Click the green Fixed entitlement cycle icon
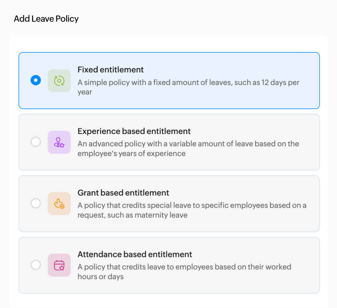Screen dimensions: 337x308 coord(59,81)
